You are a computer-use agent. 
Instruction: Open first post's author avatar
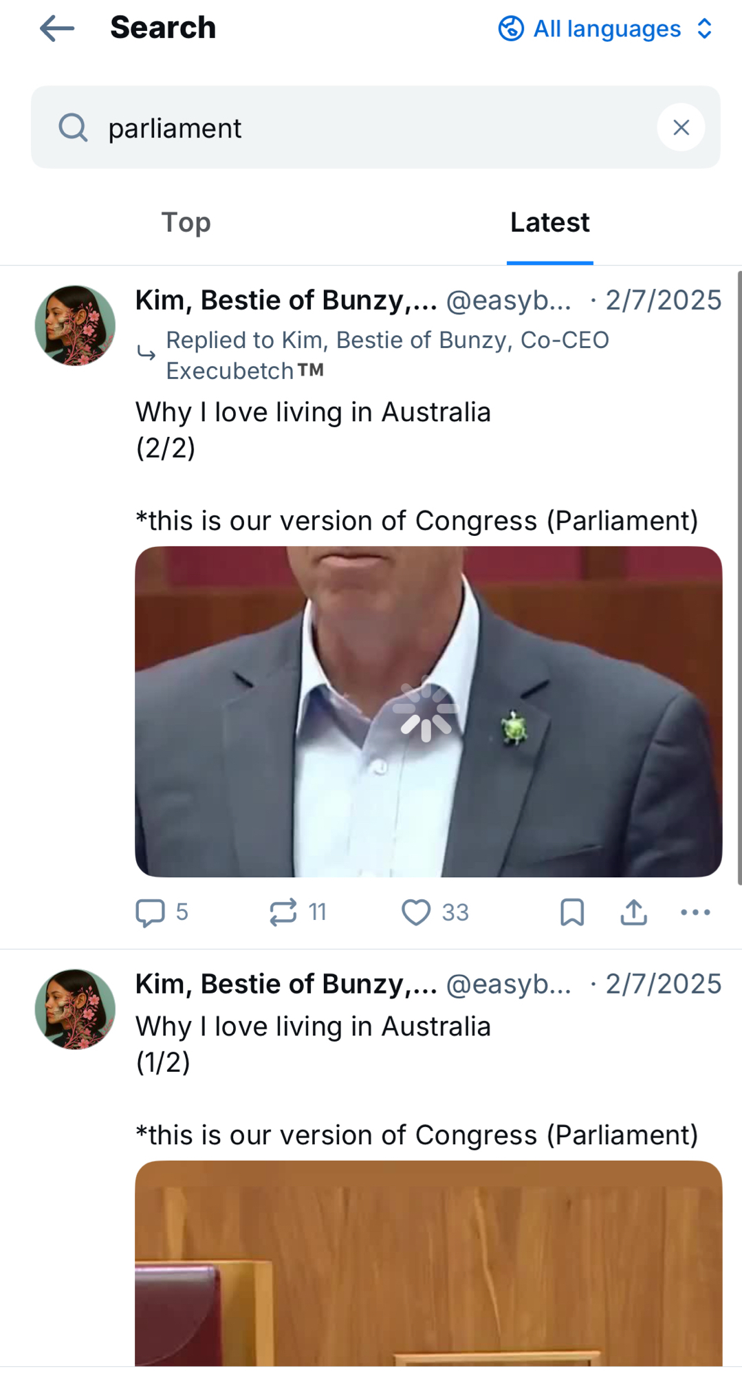pos(75,325)
